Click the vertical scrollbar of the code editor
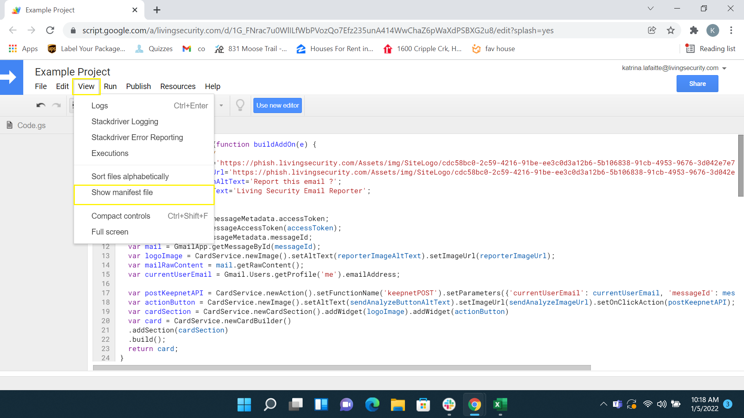This screenshot has height=418, width=744. pyautogui.click(x=741, y=166)
